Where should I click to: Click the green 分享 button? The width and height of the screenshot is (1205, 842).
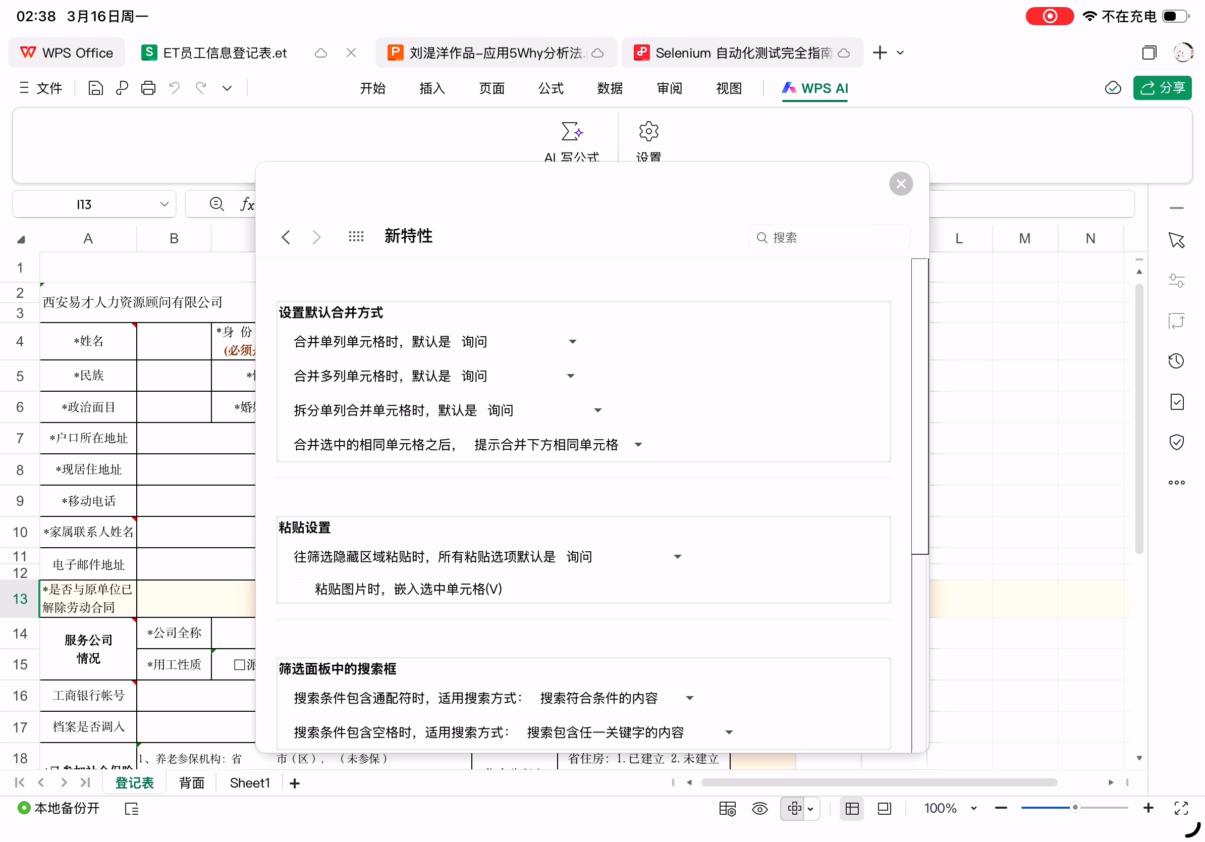pos(1162,88)
